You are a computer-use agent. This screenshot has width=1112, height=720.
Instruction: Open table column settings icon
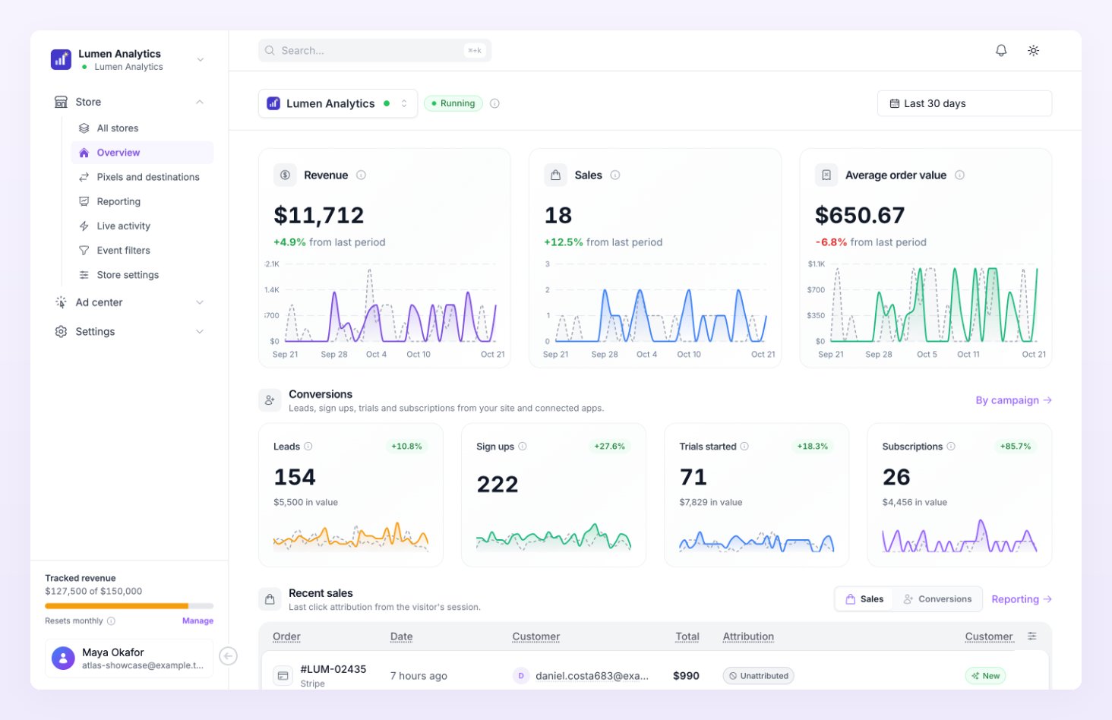pos(1031,636)
